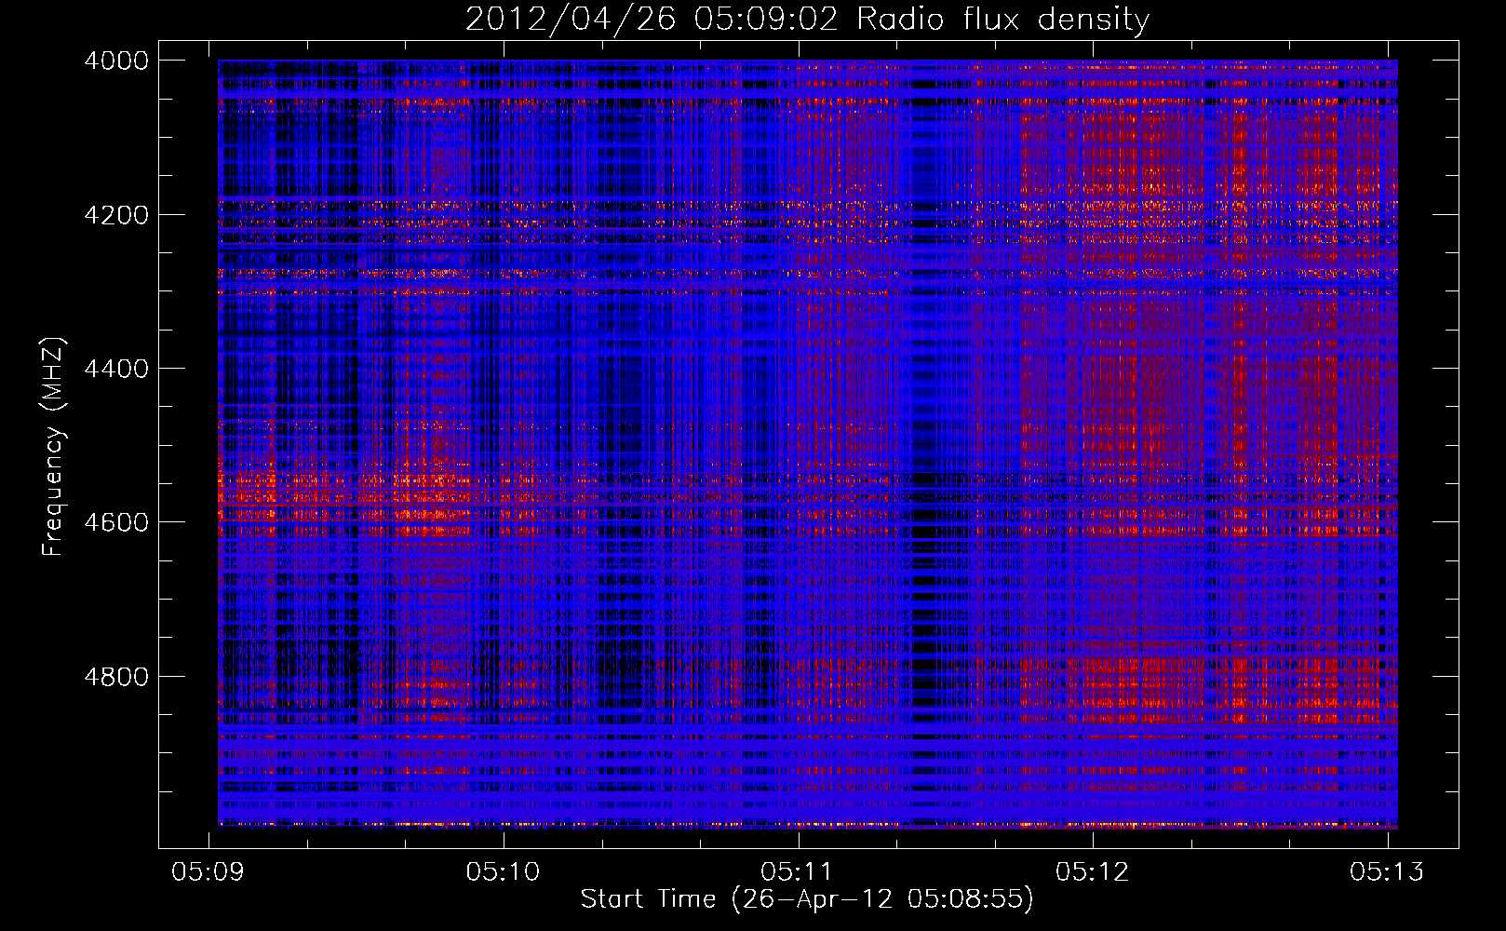This screenshot has height=931, width=1506.
Task: Click the 4000 frequency axis label
Action: 116,61
